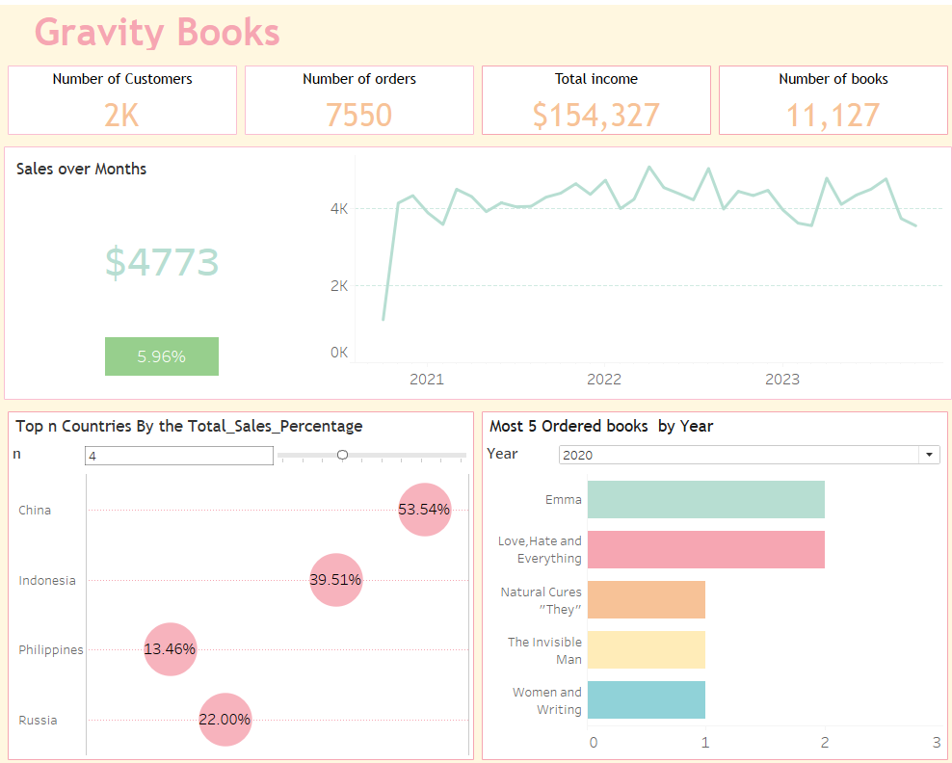Click the Total income $154,327 value
The width and height of the screenshot is (952, 763).
click(596, 116)
